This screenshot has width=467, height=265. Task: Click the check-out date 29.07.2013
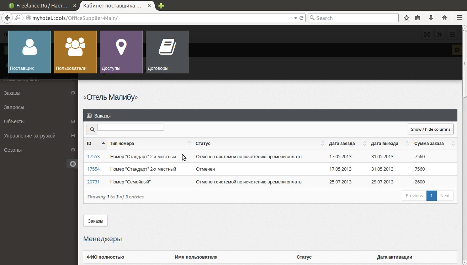382,182
